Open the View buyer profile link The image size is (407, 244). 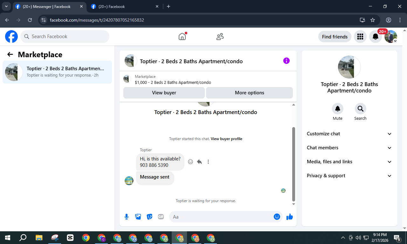point(226,139)
